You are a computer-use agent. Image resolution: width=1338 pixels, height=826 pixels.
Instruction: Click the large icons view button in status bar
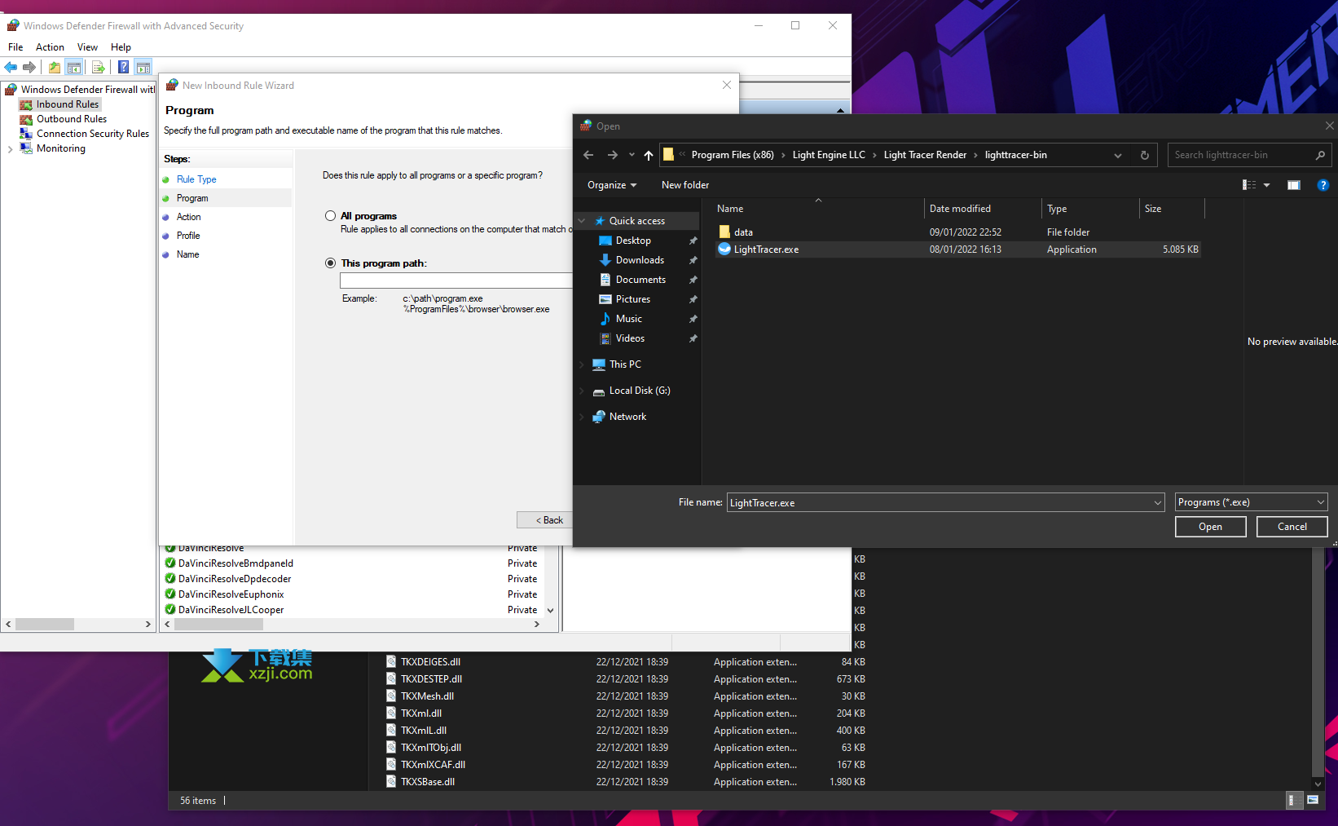coord(1313,800)
